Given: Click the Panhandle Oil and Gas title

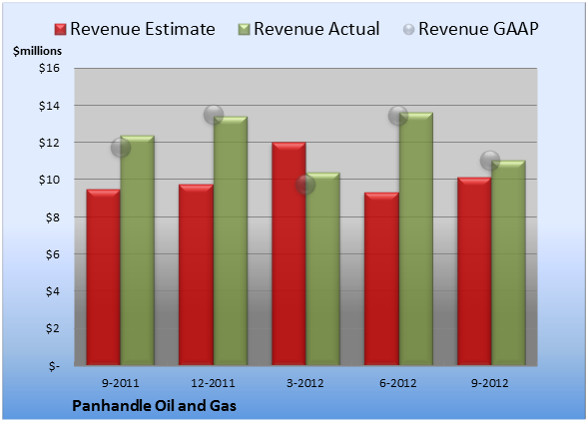Looking at the screenshot, I should point(154,406).
